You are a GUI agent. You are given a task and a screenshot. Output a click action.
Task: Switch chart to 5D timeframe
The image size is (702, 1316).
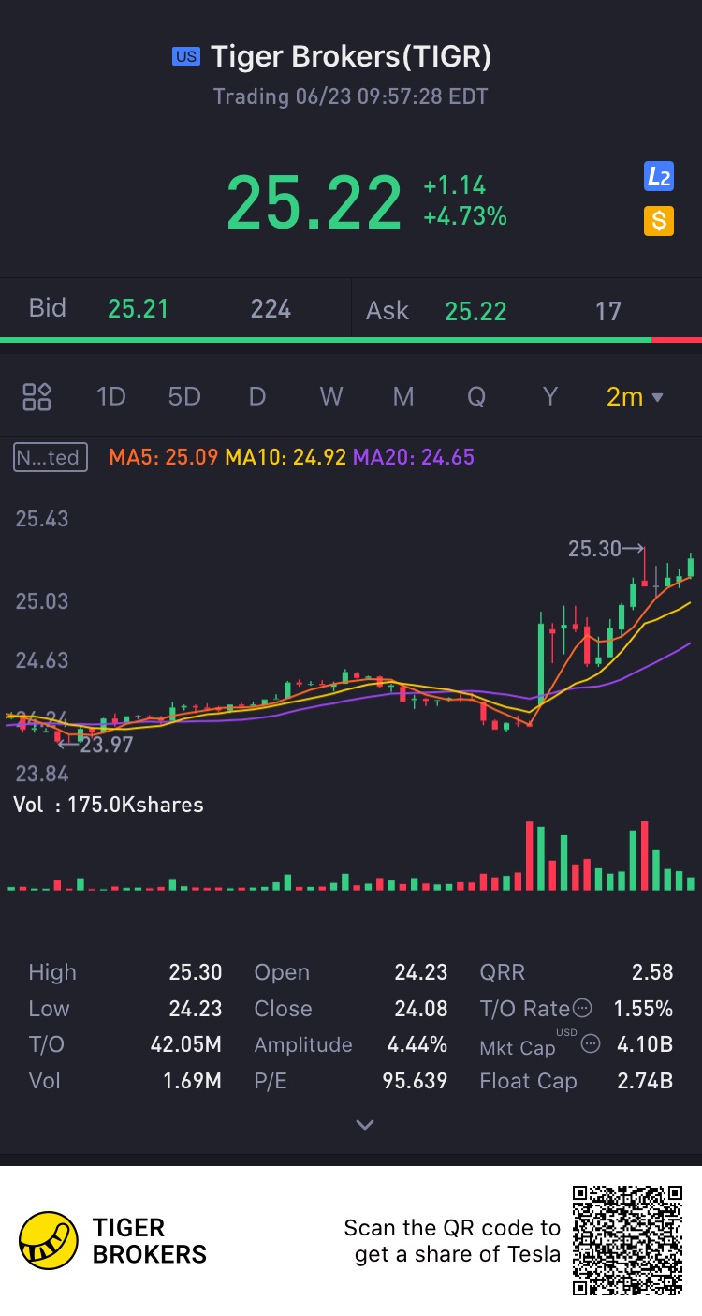click(184, 396)
